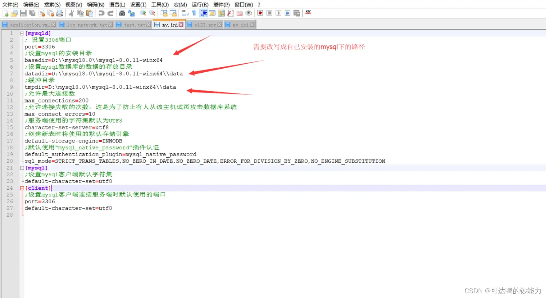Open the 宏(M) menu
546x298 pixels.
(180, 4)
